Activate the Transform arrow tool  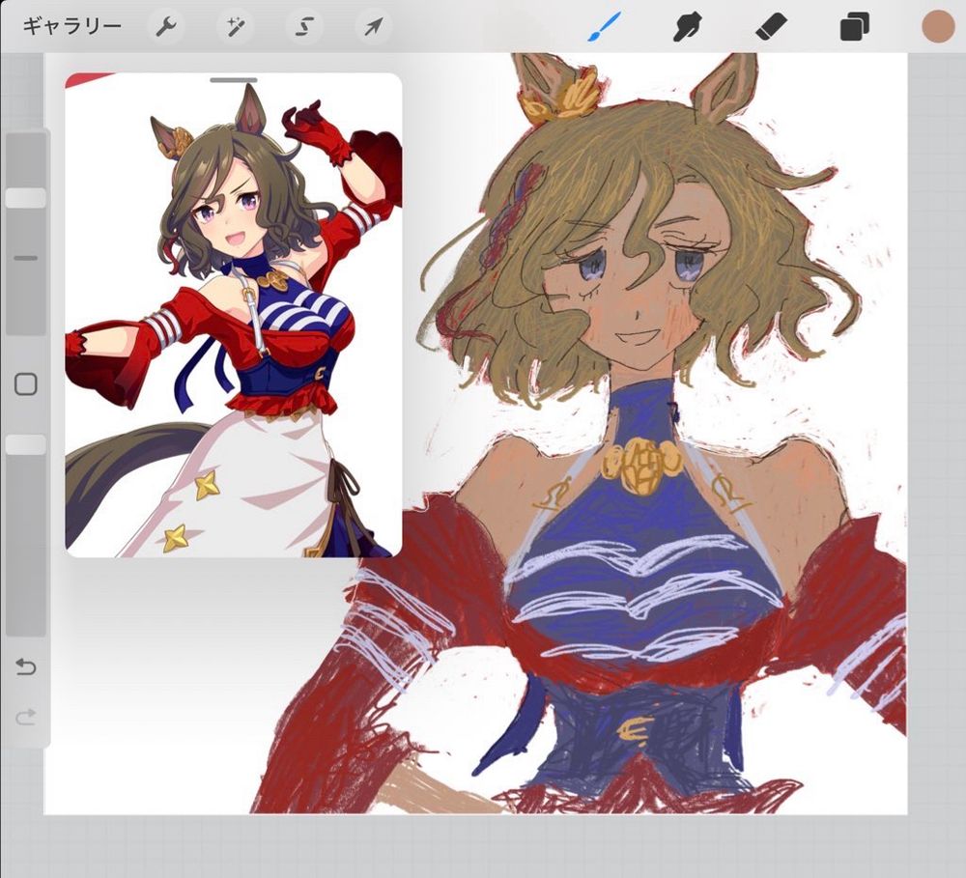coord(373,26)
